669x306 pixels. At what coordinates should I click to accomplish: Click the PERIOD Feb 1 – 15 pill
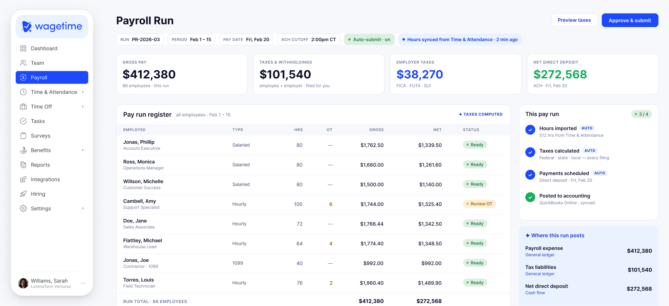coord(191,39)
